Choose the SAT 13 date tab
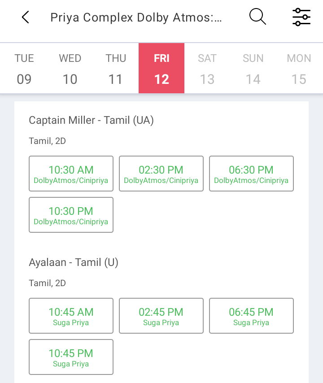This screenshot has width=323, height=383. [x=207, y=68]
